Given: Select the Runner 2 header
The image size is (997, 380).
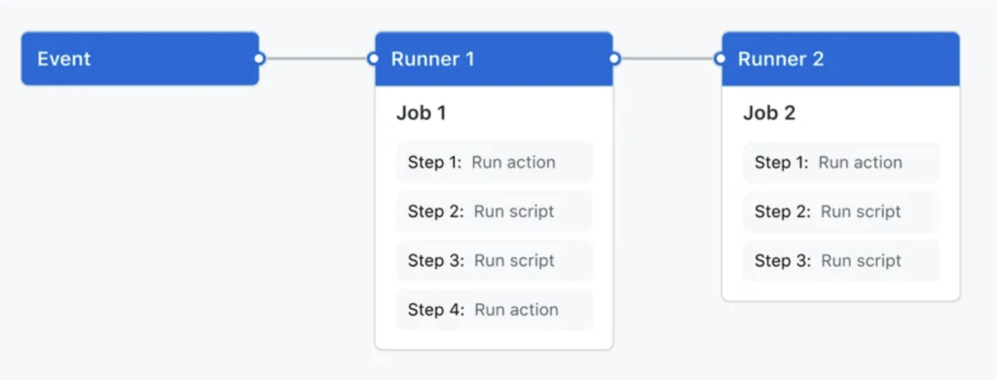Looking at the screenshot, I should (840, 58).
